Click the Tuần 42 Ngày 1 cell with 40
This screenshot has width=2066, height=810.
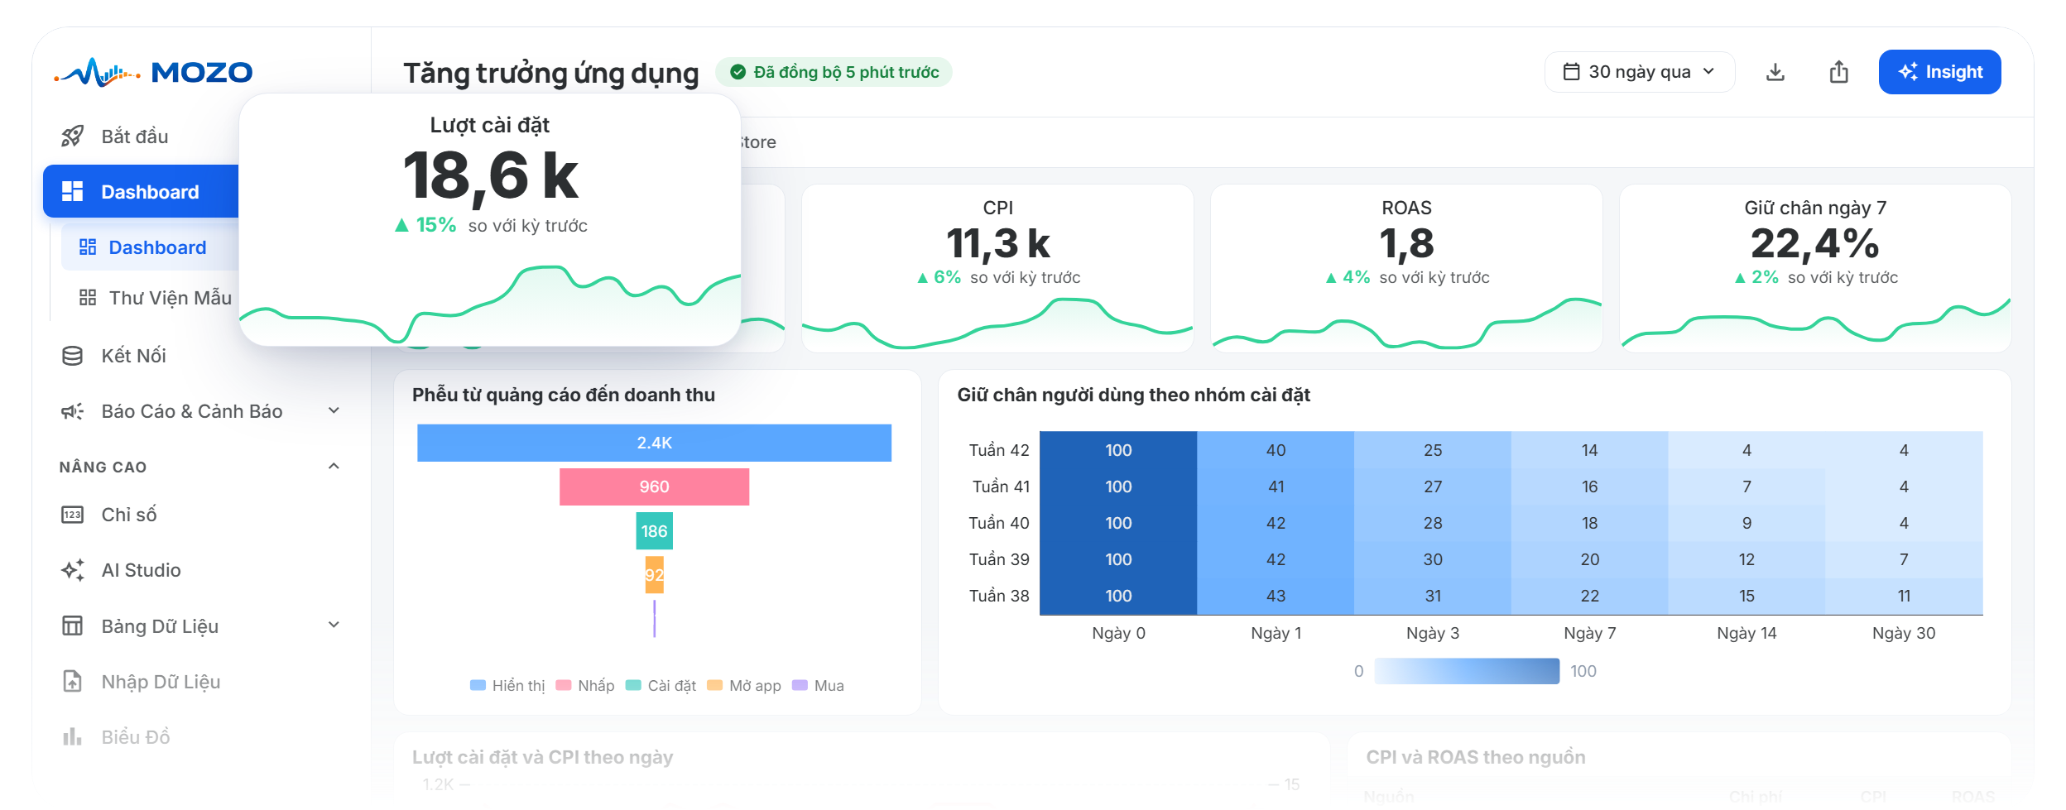pyautogui.click(x=1276, y=450)
